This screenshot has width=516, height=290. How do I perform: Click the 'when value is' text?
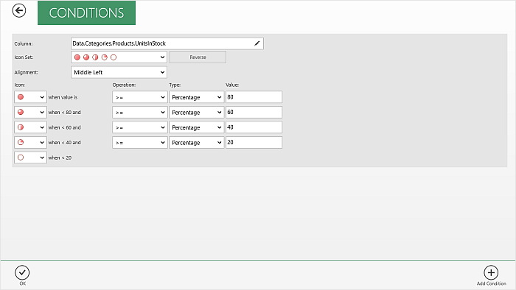pos(63,97)
